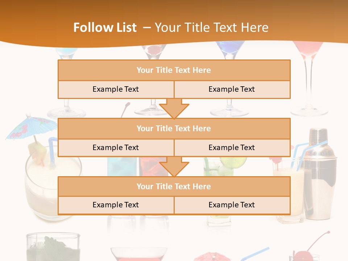348x261 pixels.
Task: Select the right Example Text cell in the middle block
Action: coord(232,148)
